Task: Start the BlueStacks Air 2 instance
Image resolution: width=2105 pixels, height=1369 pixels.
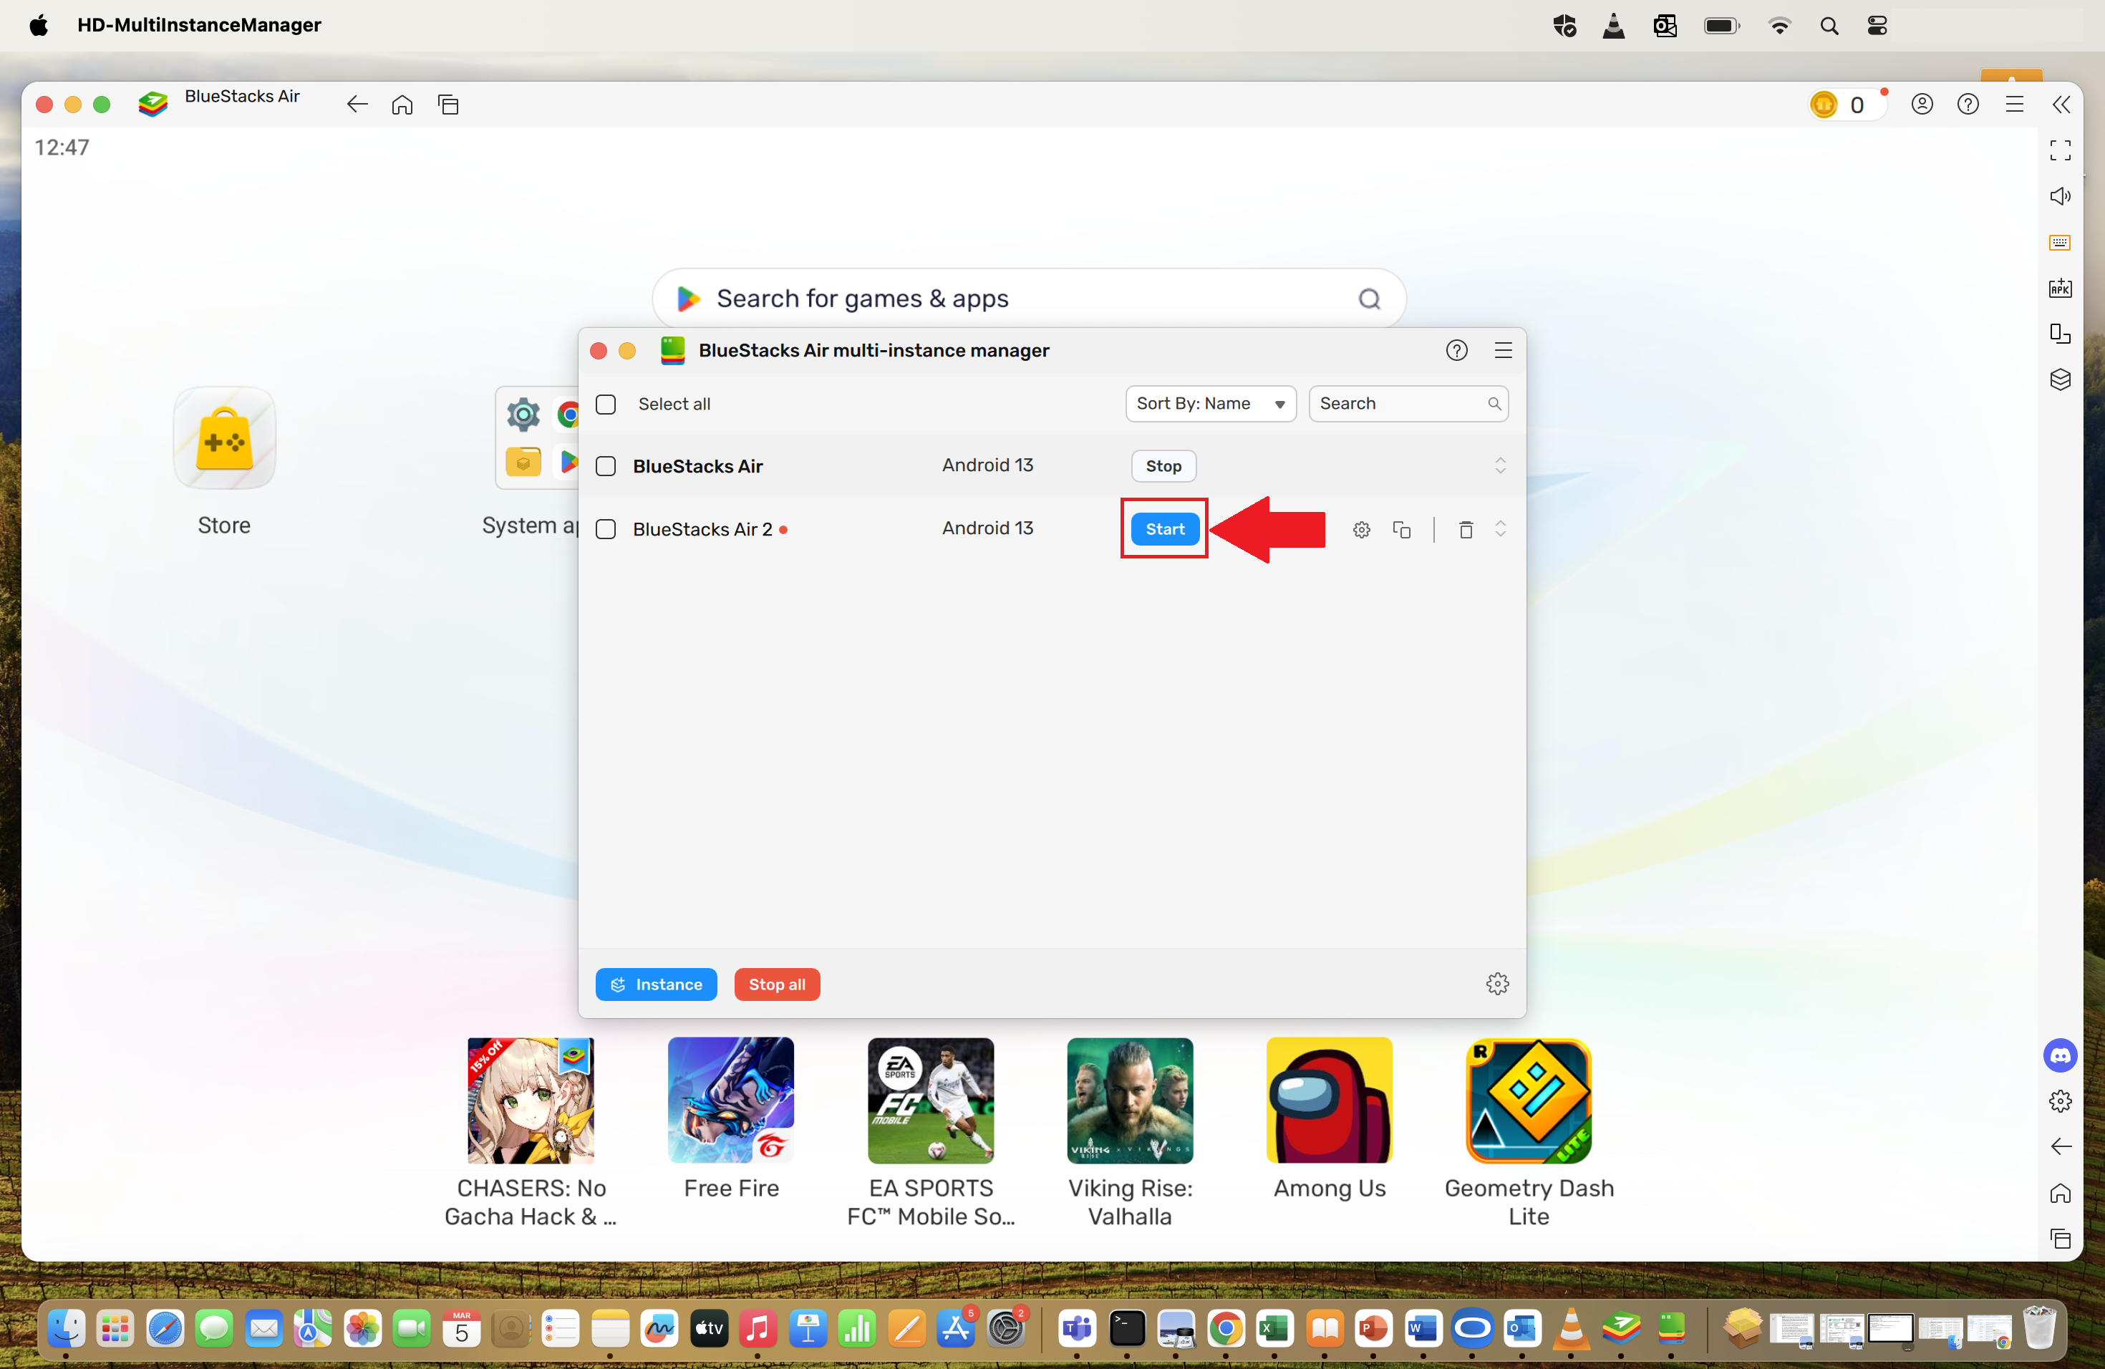Action: [x=1164, y=529]
